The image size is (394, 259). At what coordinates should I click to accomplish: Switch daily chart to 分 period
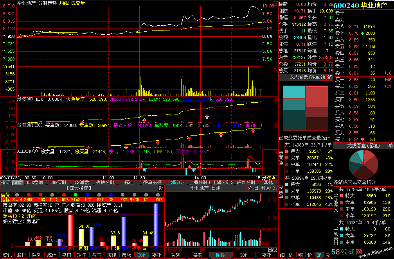pyautogui.click(x=250, y=188)
